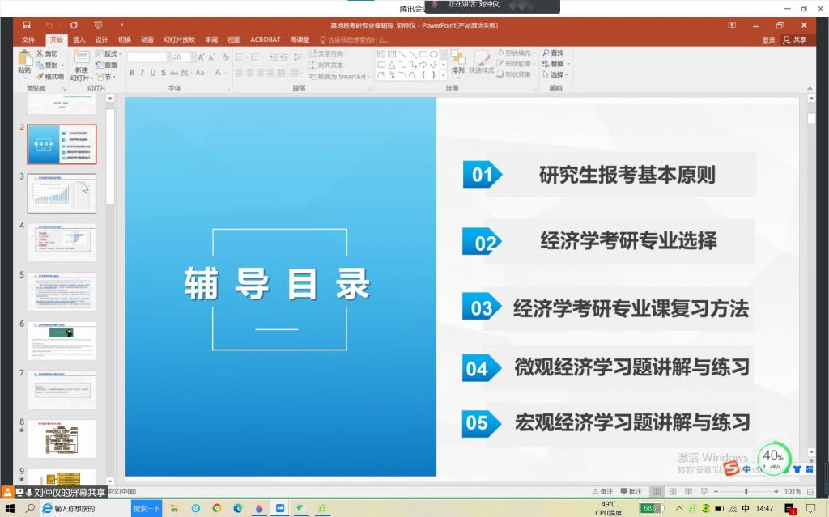The height and width of the screenshot is (517, 829).
Task: Click the zoom slider in status bar
Action: [746, 491]
